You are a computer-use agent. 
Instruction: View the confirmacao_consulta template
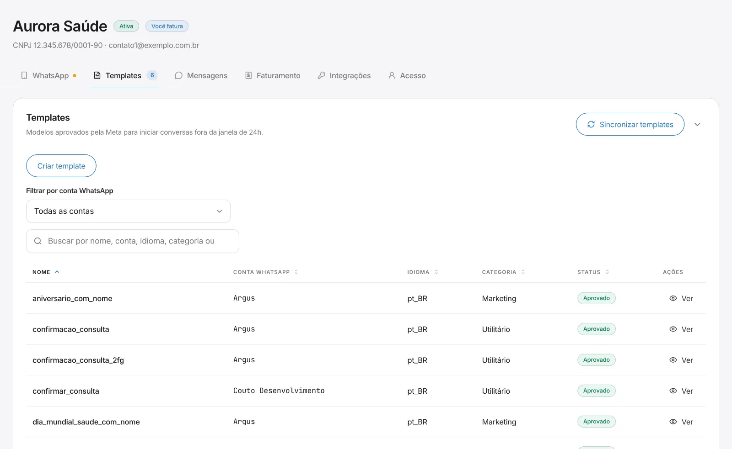(x=681, y=329)
